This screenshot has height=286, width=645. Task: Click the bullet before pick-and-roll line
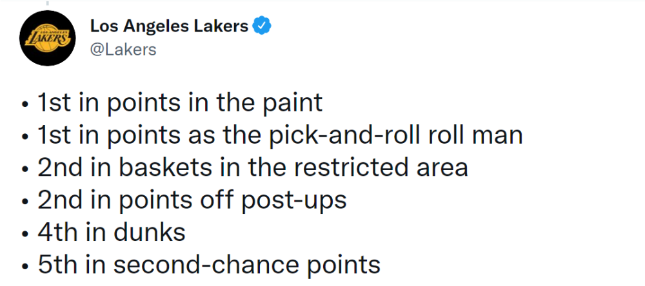pyautogui.click(x=26, y=137)
